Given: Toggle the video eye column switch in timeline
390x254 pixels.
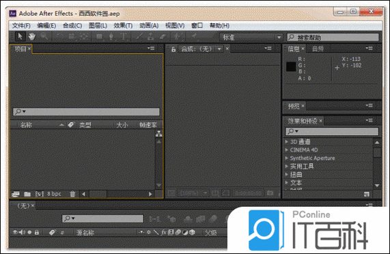Looking at the screenshot, I should pos(16,232).
